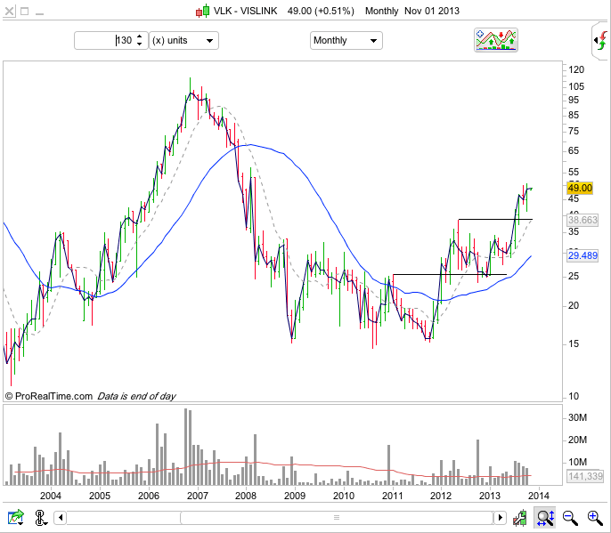
Task: Open the indicators and trading systems icon
Action: click(496, 40)
